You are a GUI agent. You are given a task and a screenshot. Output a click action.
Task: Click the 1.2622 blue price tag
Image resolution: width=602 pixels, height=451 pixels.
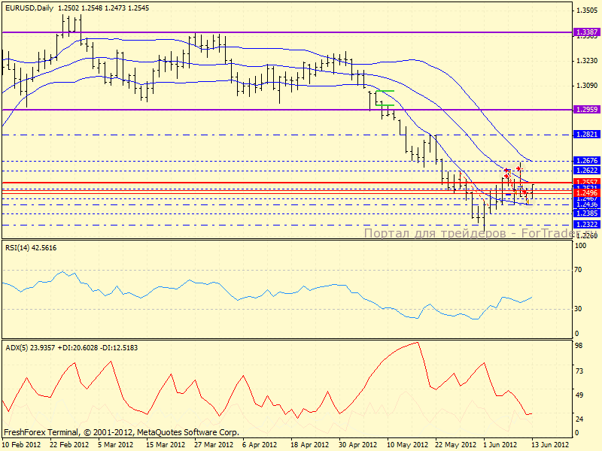(586, 171)
